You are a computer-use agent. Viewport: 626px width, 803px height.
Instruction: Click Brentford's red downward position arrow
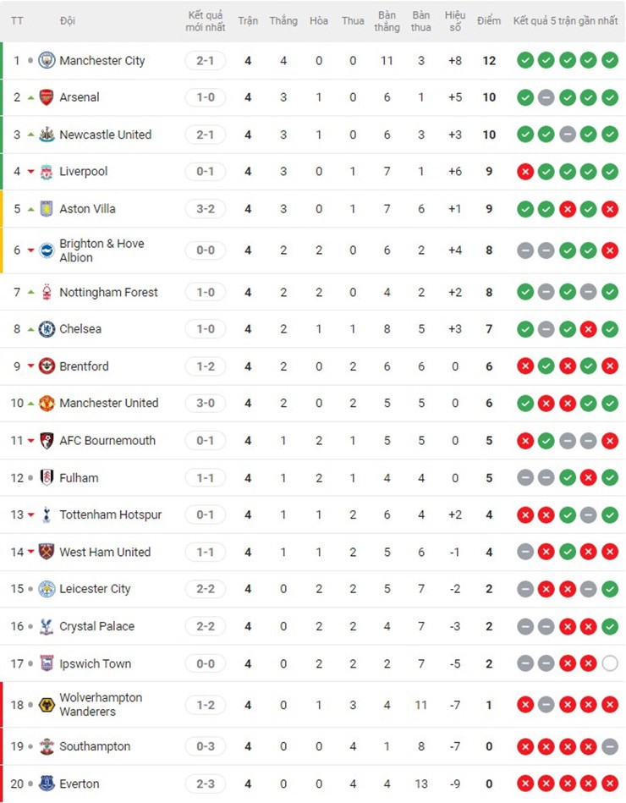coord(31,366)
